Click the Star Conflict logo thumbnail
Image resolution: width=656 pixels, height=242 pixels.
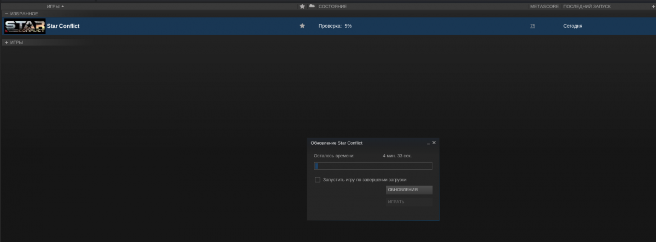pyautogui.click(x=25, y=26)
